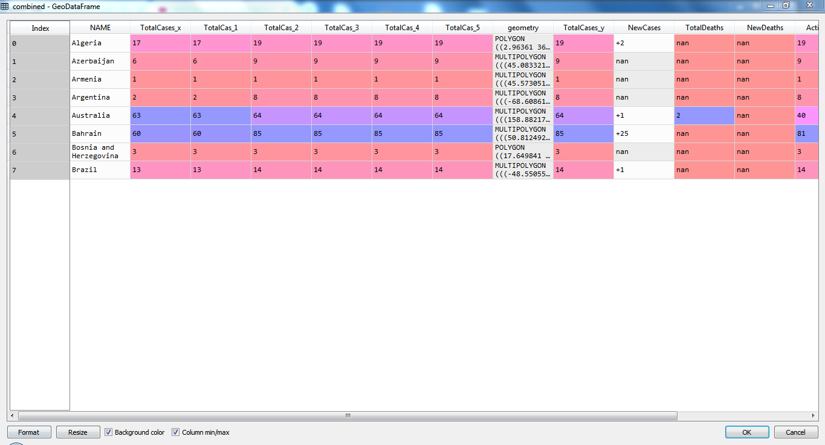The image size is (825, 445).
Task: Click Bahrain's NewCases value +25
Action: coord(644,134)
